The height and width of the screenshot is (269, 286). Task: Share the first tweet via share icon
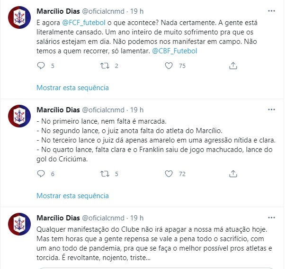click(x=233, y=66)
